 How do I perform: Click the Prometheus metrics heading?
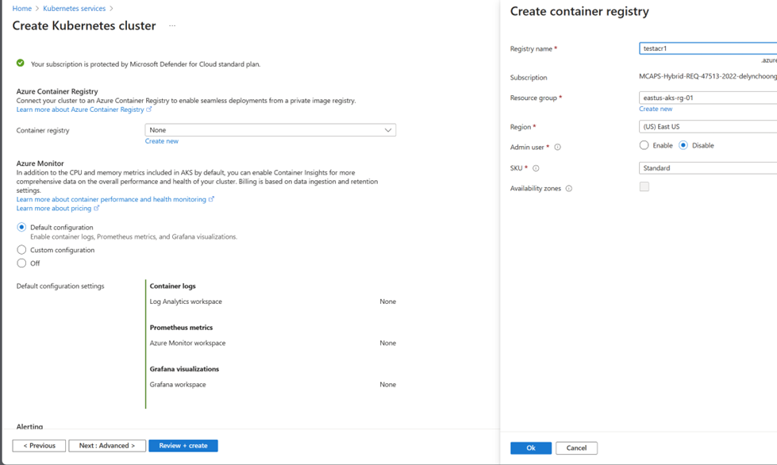coord(182,328)
